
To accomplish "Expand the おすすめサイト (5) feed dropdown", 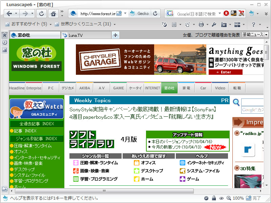I will 50,24.
